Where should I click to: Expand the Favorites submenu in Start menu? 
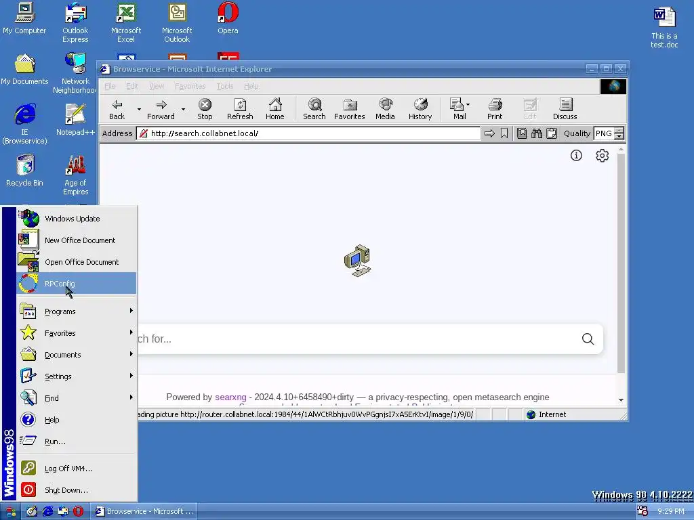click(x=76, y=333)
